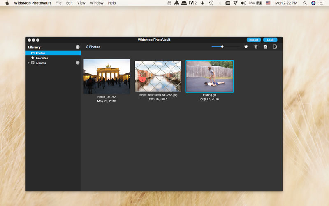Open Spotlight search icon

coord(305,3)
